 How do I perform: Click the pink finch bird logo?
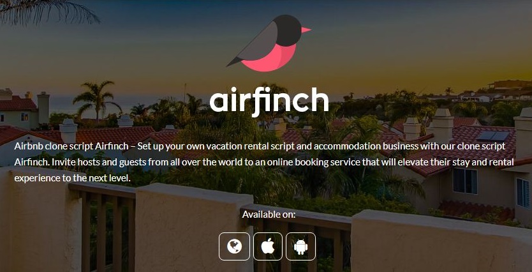[269, 43]
